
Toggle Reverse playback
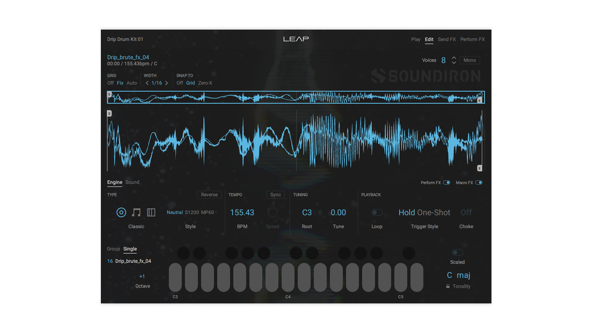click(x=209, y=195)
